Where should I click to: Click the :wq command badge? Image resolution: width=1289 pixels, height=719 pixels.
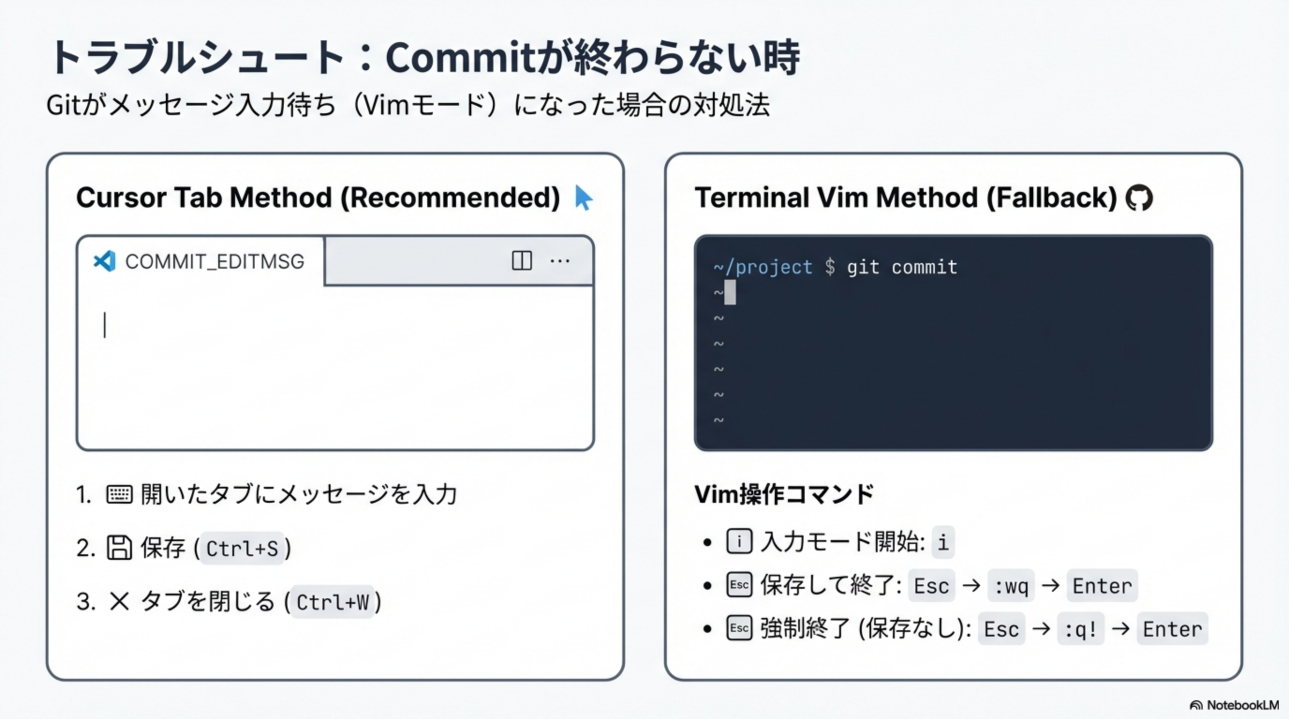tap(1011, 586)
